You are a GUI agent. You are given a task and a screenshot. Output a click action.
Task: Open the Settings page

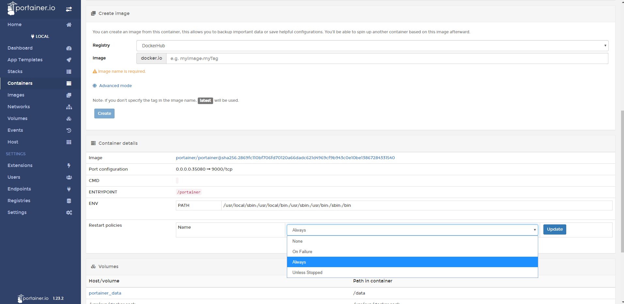click(17, 212)
